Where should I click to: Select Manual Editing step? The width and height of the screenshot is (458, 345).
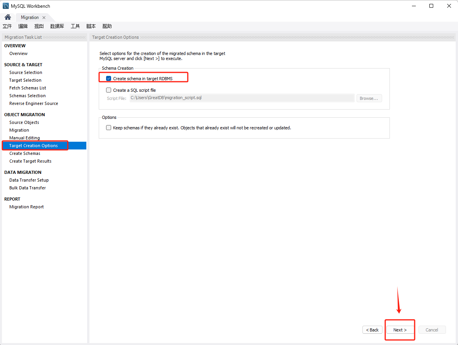(x=24, y=138)
